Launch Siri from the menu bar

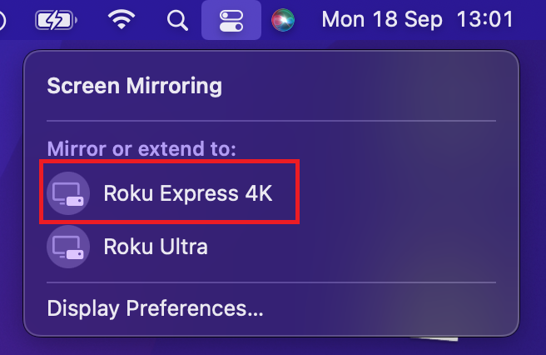283,20
